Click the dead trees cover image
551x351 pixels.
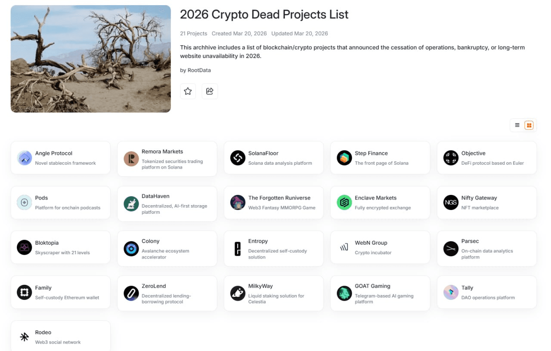coord(90,59)
